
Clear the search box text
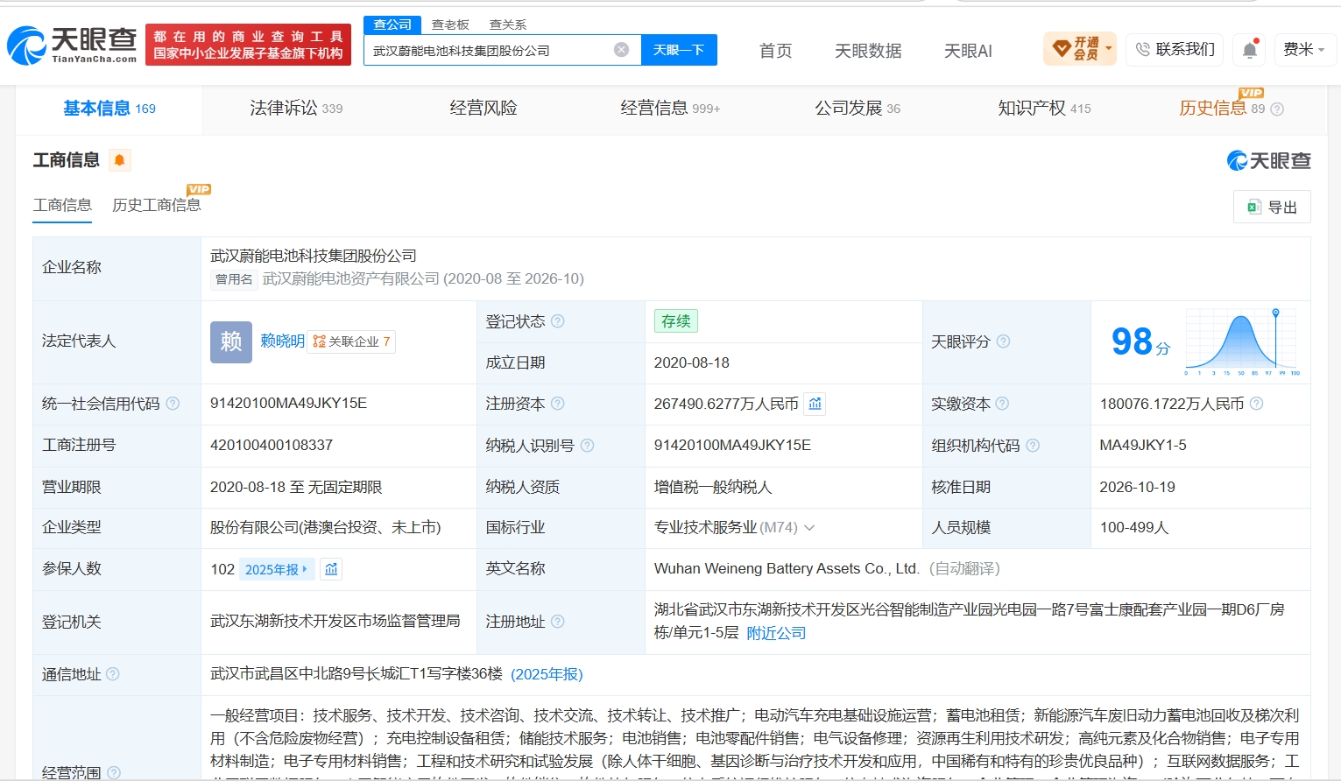point(621,50)
